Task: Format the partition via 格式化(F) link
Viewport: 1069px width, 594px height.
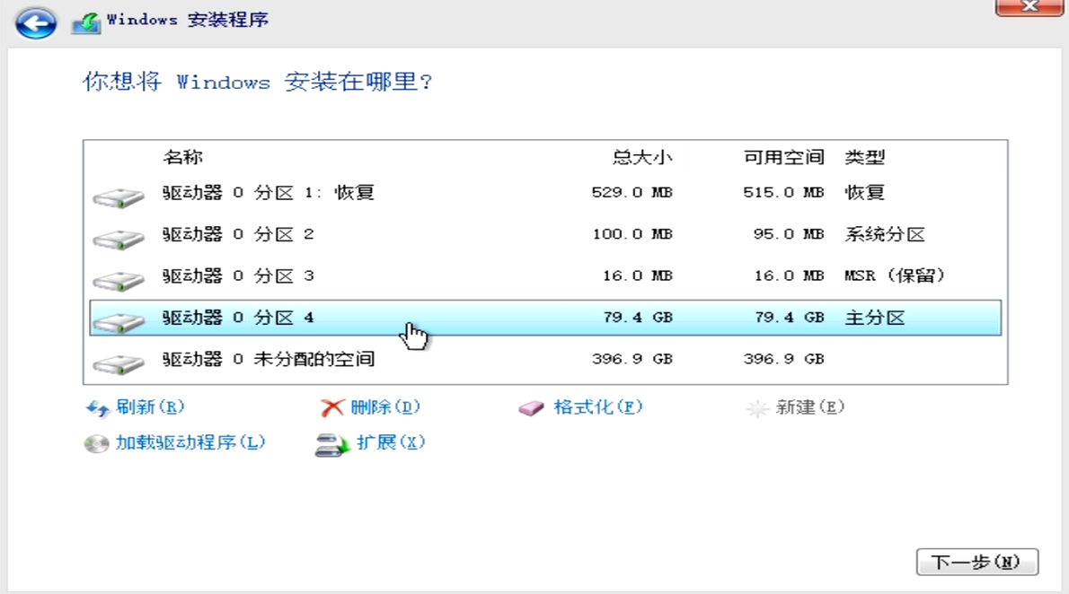Action: [x=598, y=407]
